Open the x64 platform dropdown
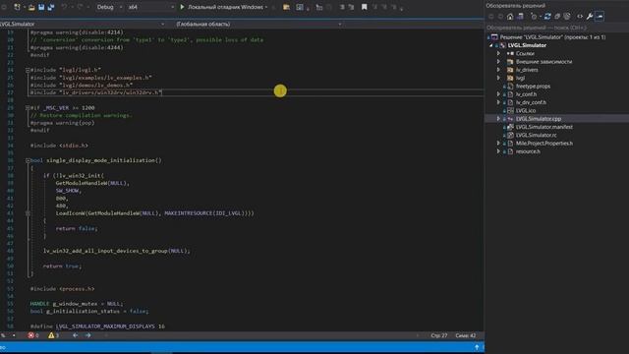 150,7
